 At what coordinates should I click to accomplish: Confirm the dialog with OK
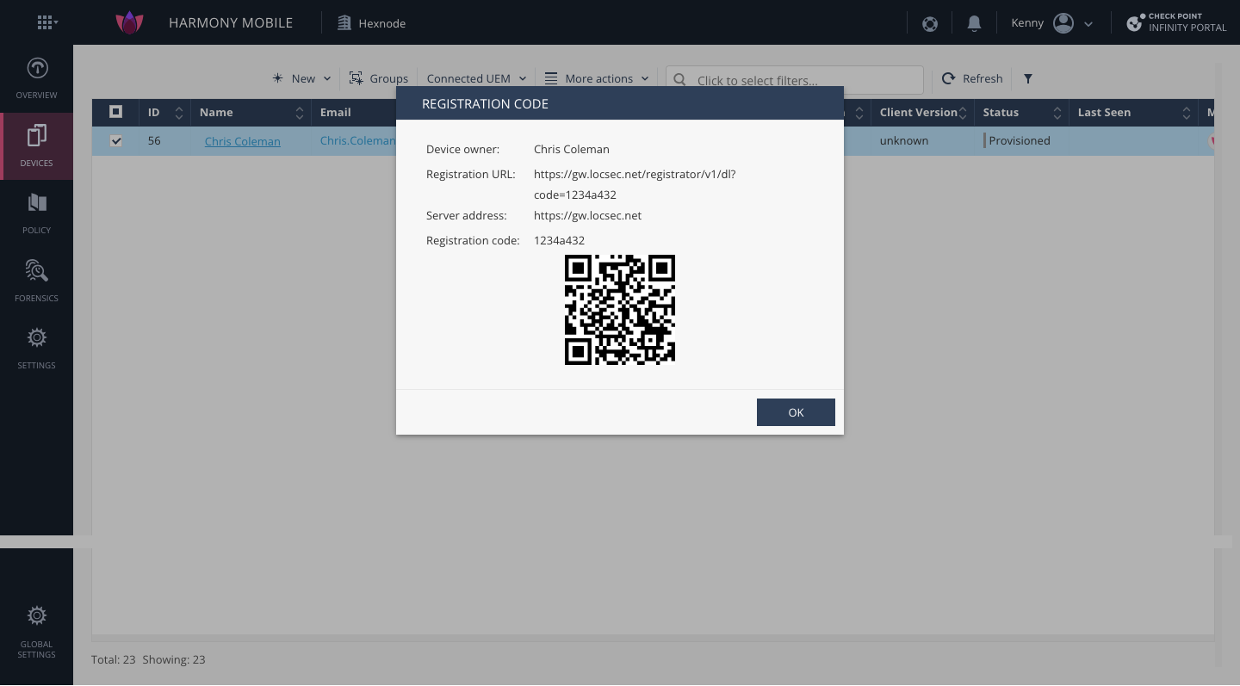796,412
